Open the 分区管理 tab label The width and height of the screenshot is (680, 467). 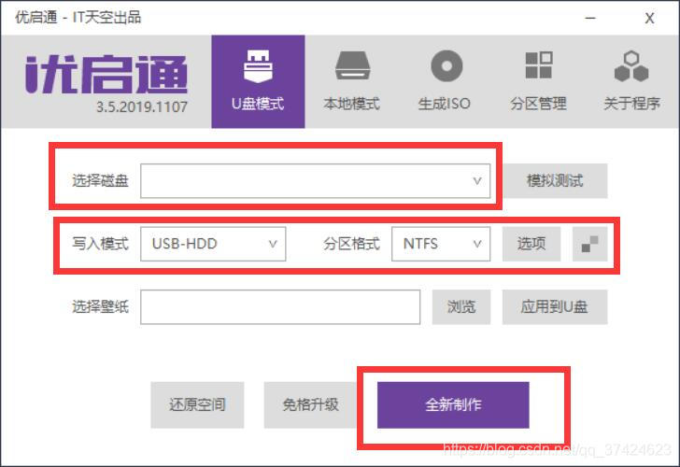538,104
